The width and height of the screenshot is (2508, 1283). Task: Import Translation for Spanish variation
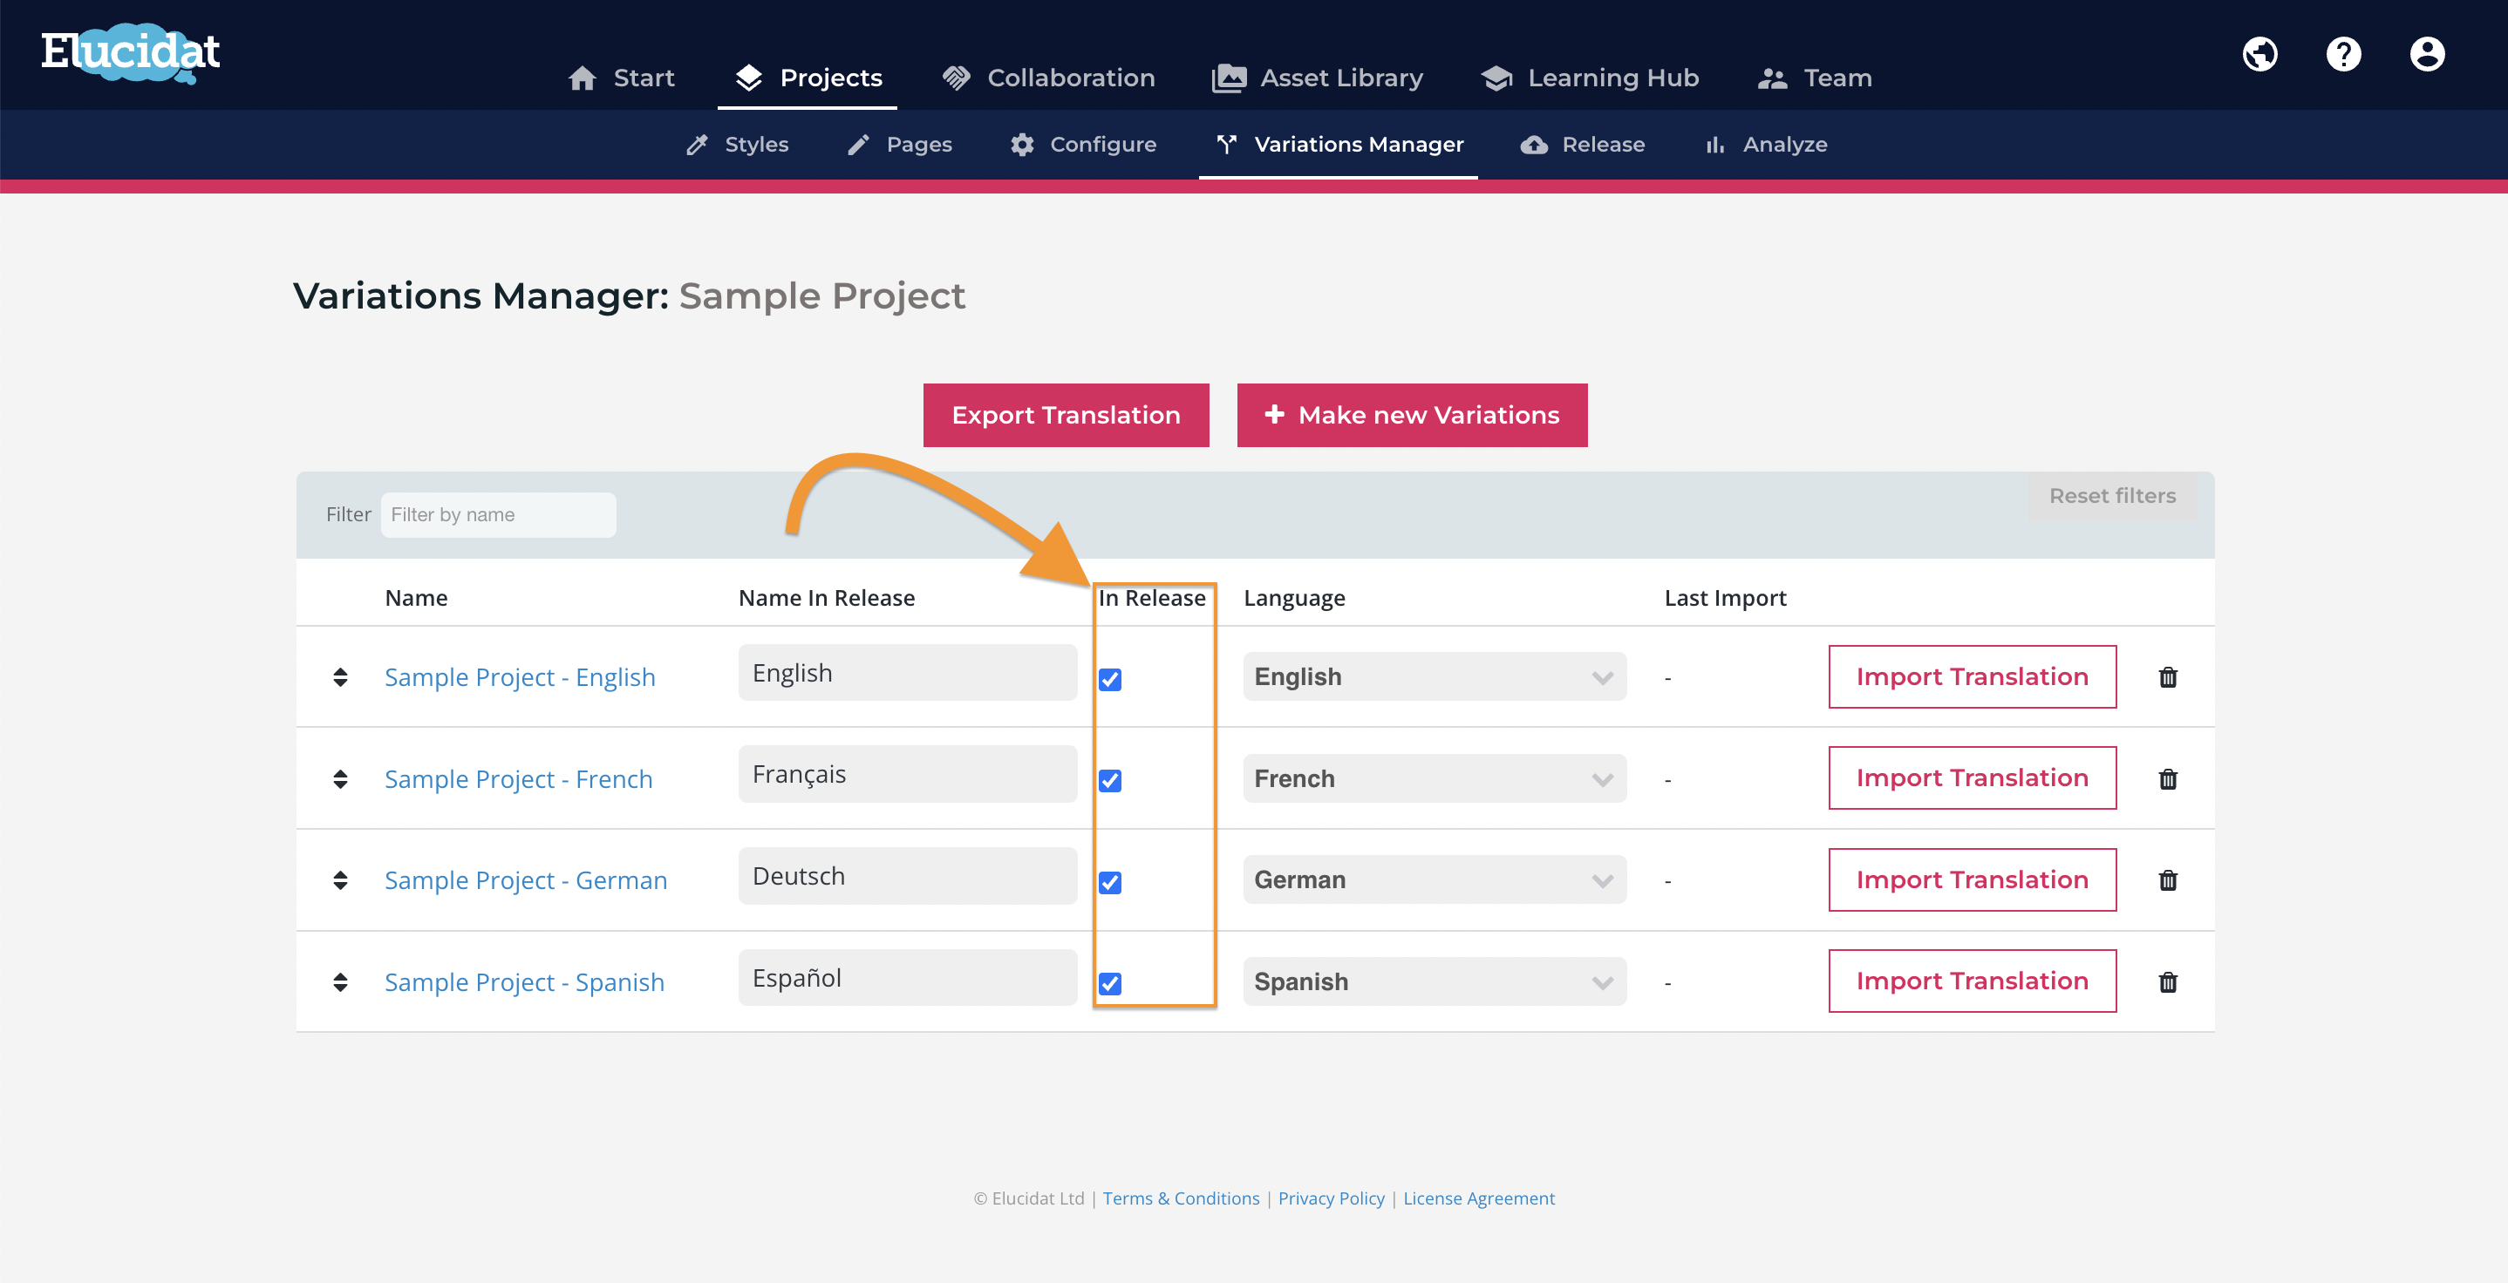coord(1972,981)
